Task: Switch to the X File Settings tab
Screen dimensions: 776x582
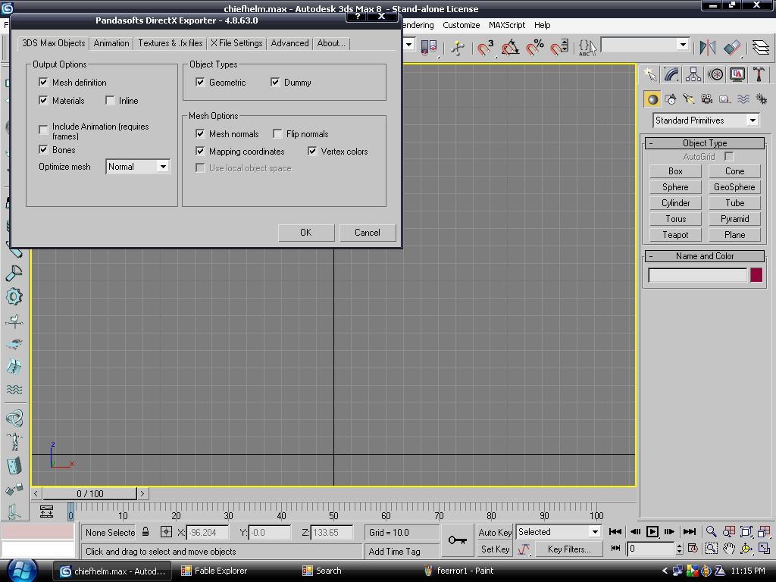Action: (x=236, y=43)
